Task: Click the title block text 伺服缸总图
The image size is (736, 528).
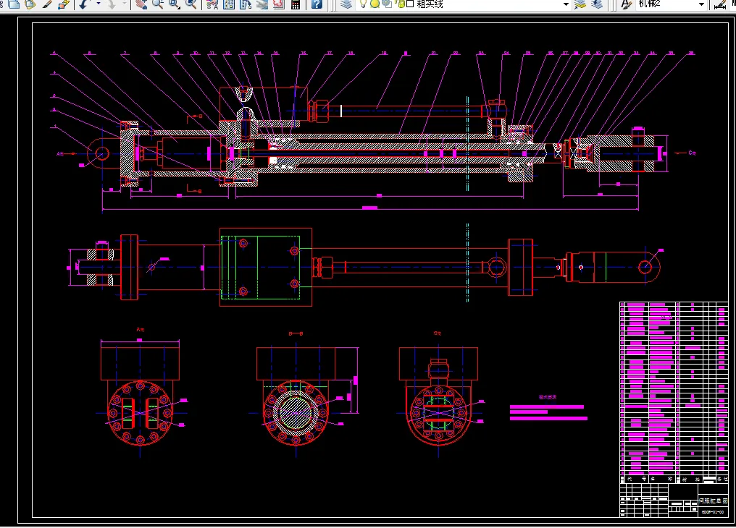Action: (713, 501)
